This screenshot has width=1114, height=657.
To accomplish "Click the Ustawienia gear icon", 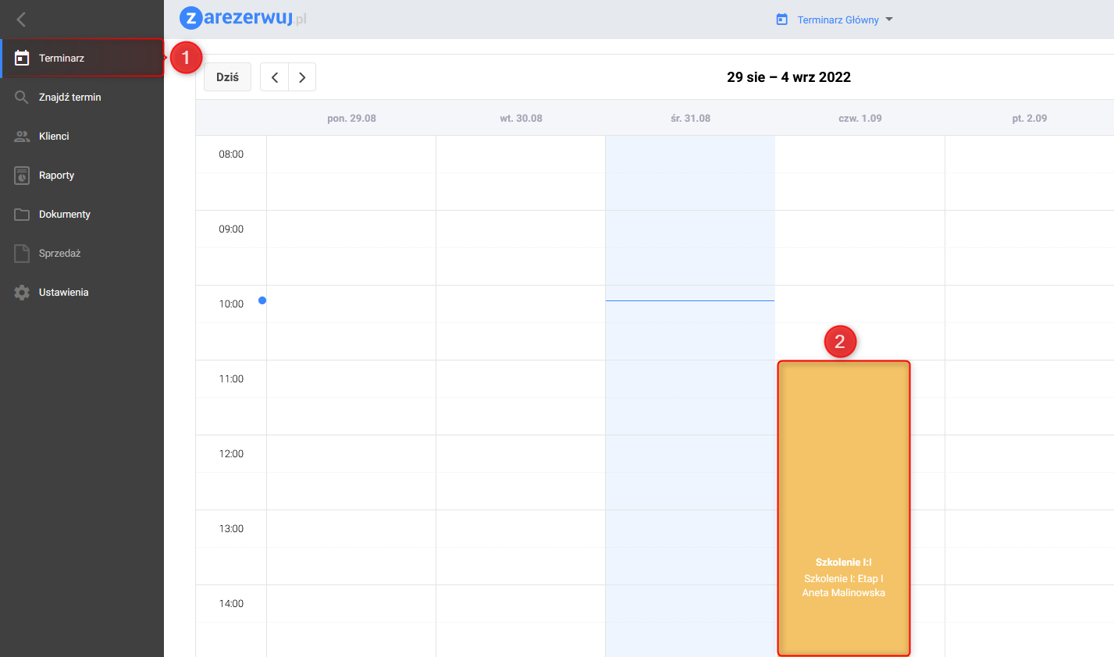I will [x=22, y=293].
